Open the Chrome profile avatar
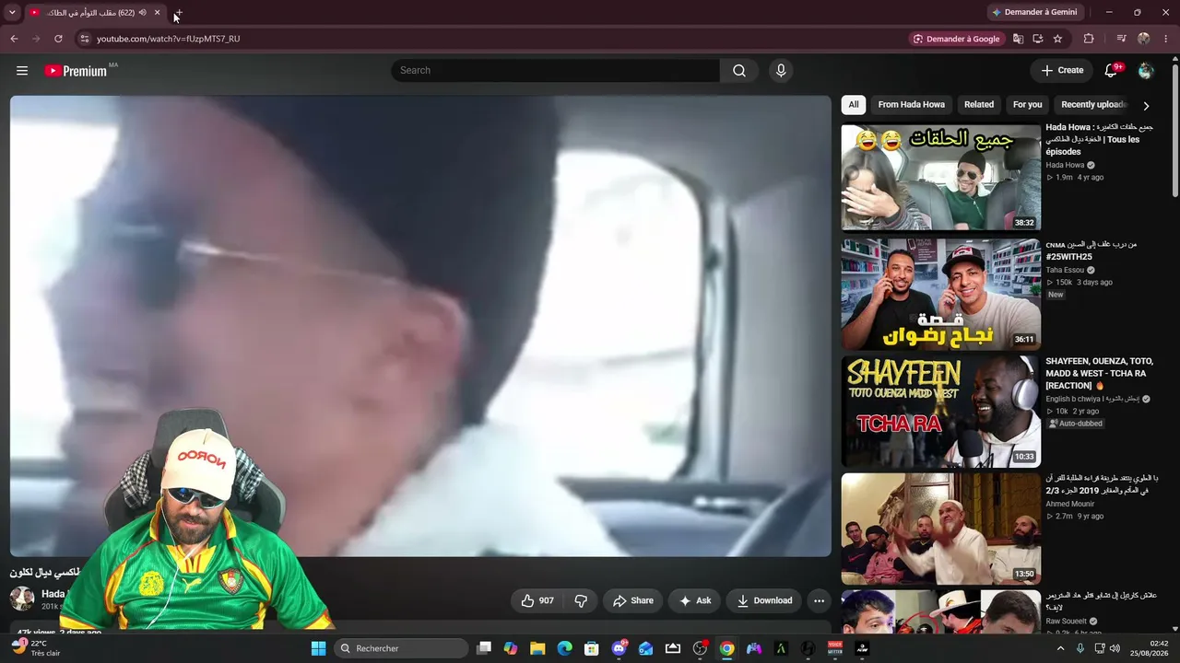This screenshot has height=663, width=1180. pos(1144,39)
